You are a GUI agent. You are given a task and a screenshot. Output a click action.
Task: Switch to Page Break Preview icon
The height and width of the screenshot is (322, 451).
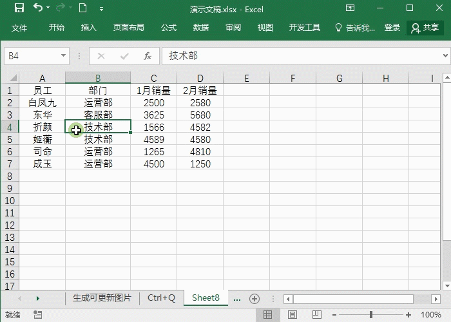[317, 314]
